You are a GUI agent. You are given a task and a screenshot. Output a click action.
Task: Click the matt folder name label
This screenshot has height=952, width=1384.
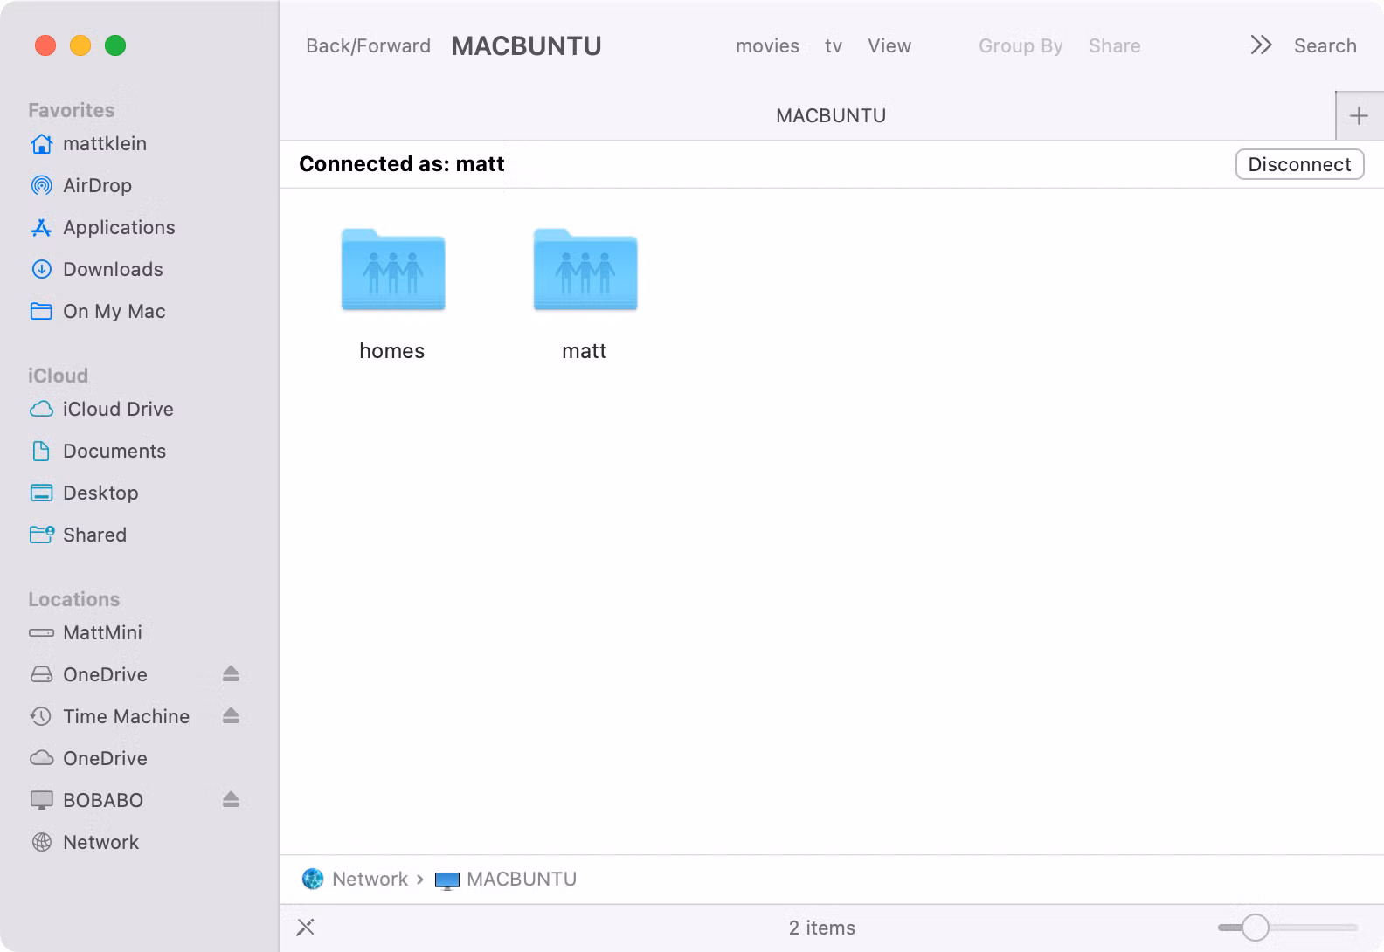pyautogui.click(x=584, y=351)
